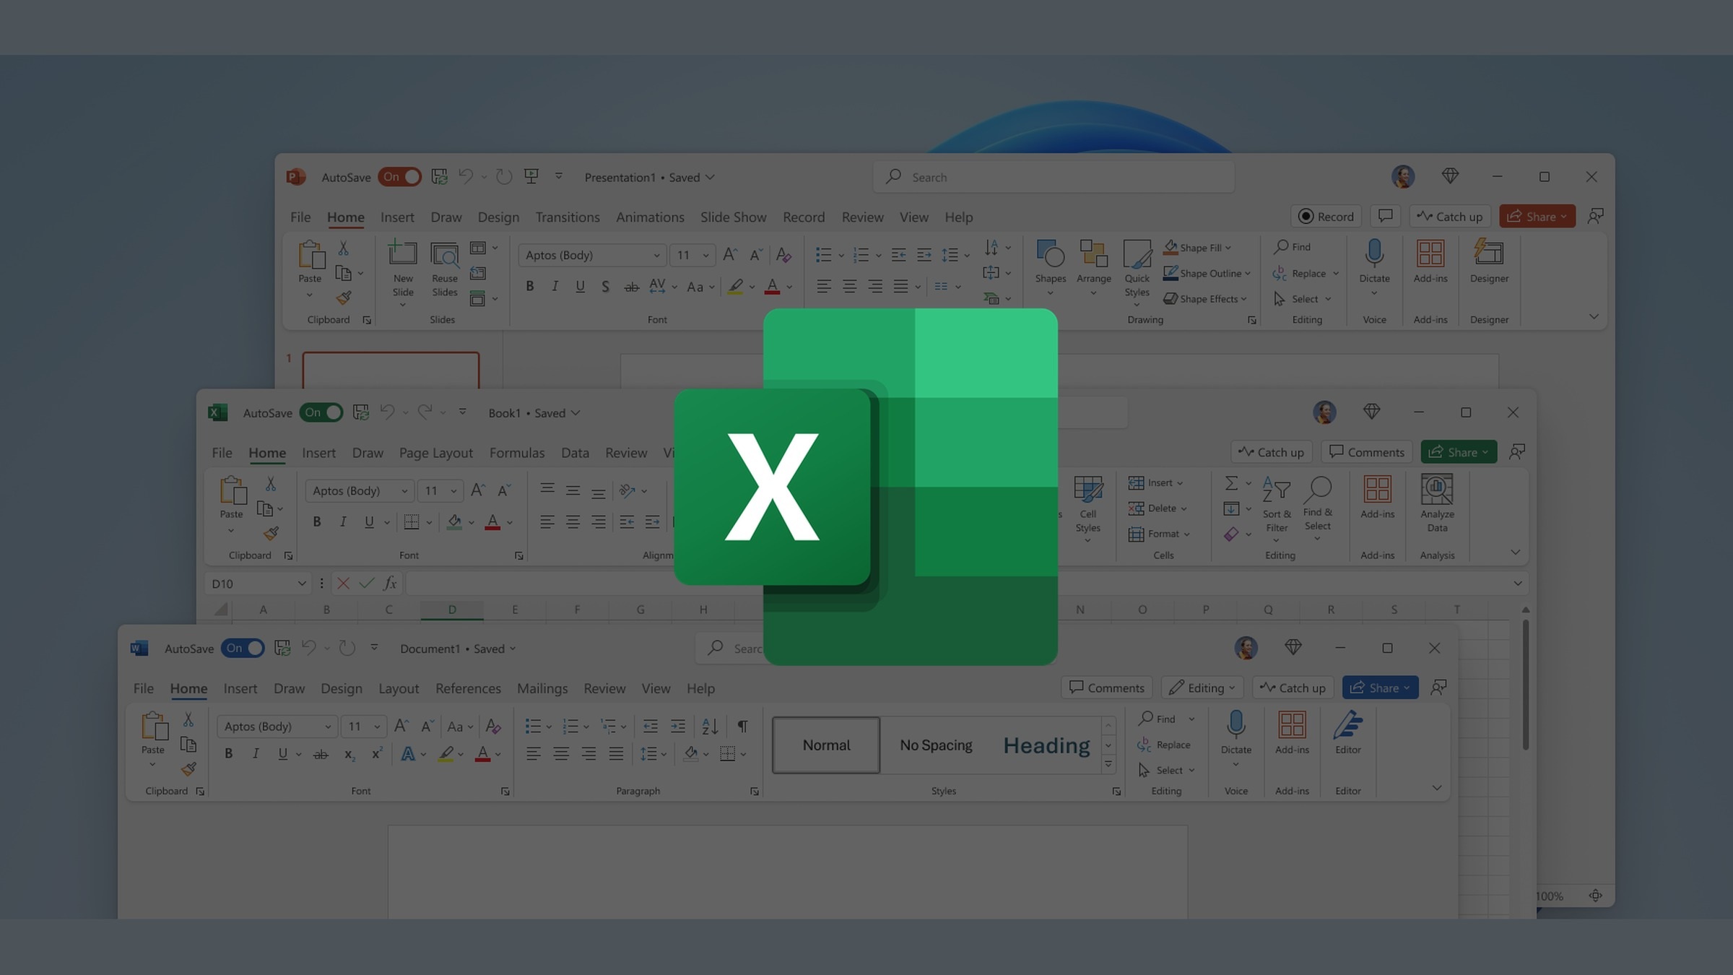Toggle Subscript in Word ribbon

tap(349, 754)
